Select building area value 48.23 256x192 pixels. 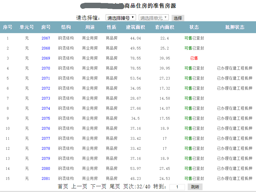pyautogui.click(x=135, y=179)
